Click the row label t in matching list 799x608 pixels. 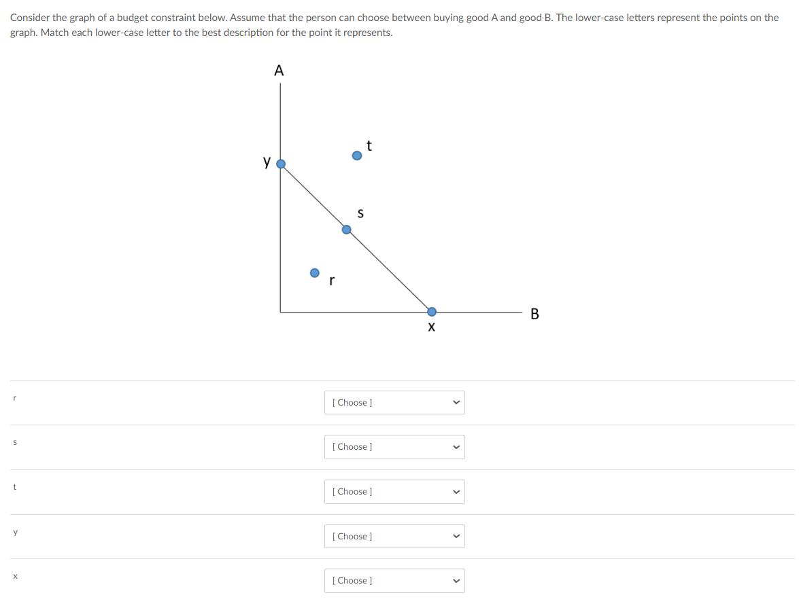[15, 487]
